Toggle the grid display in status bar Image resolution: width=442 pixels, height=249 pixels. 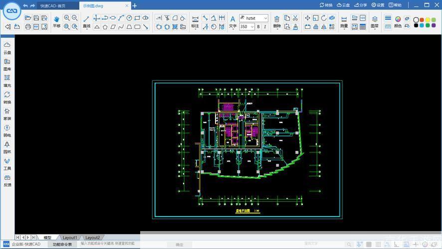pyautogui.click(x=369, y=245)
